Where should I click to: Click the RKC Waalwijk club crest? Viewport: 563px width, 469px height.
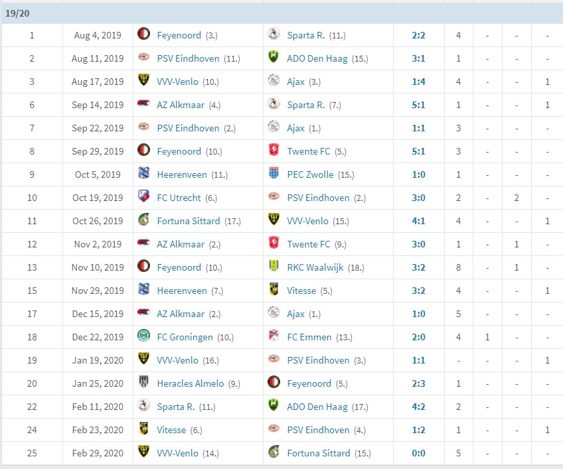pos(274,266)
